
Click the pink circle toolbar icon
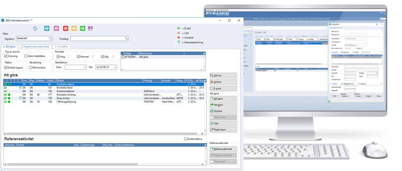tap(56, 28)
